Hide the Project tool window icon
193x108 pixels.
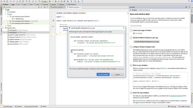pyautogui.click(x=48, y=7)
